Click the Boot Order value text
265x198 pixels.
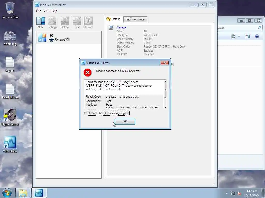[164, 47]
